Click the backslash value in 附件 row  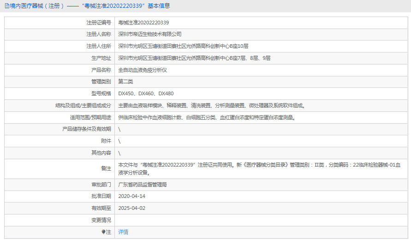click(x=119, y=141)
